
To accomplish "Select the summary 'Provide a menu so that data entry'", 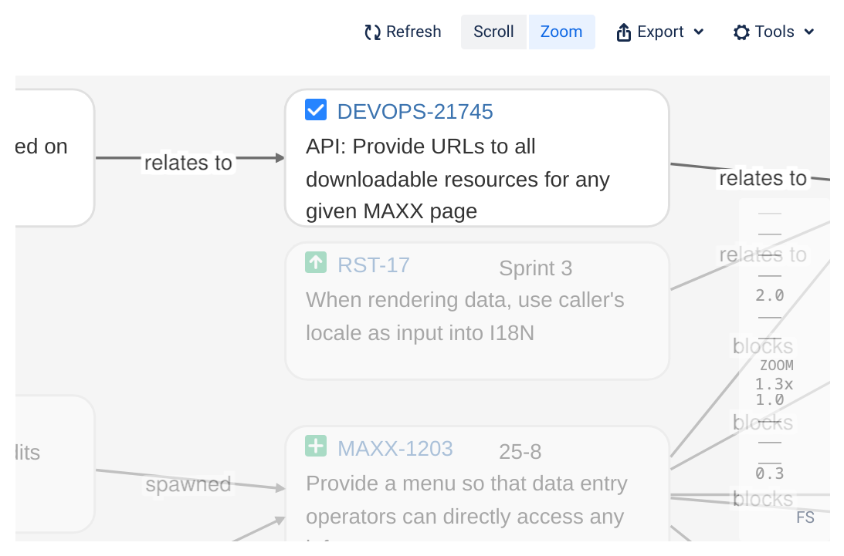I will 466,484.
